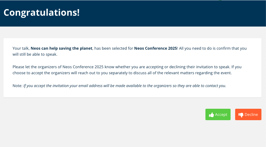Viewport: 266px width, 147px height.
Task: Decline the speaking invitation
Action: pyautogui.click(x=248, y=114)
